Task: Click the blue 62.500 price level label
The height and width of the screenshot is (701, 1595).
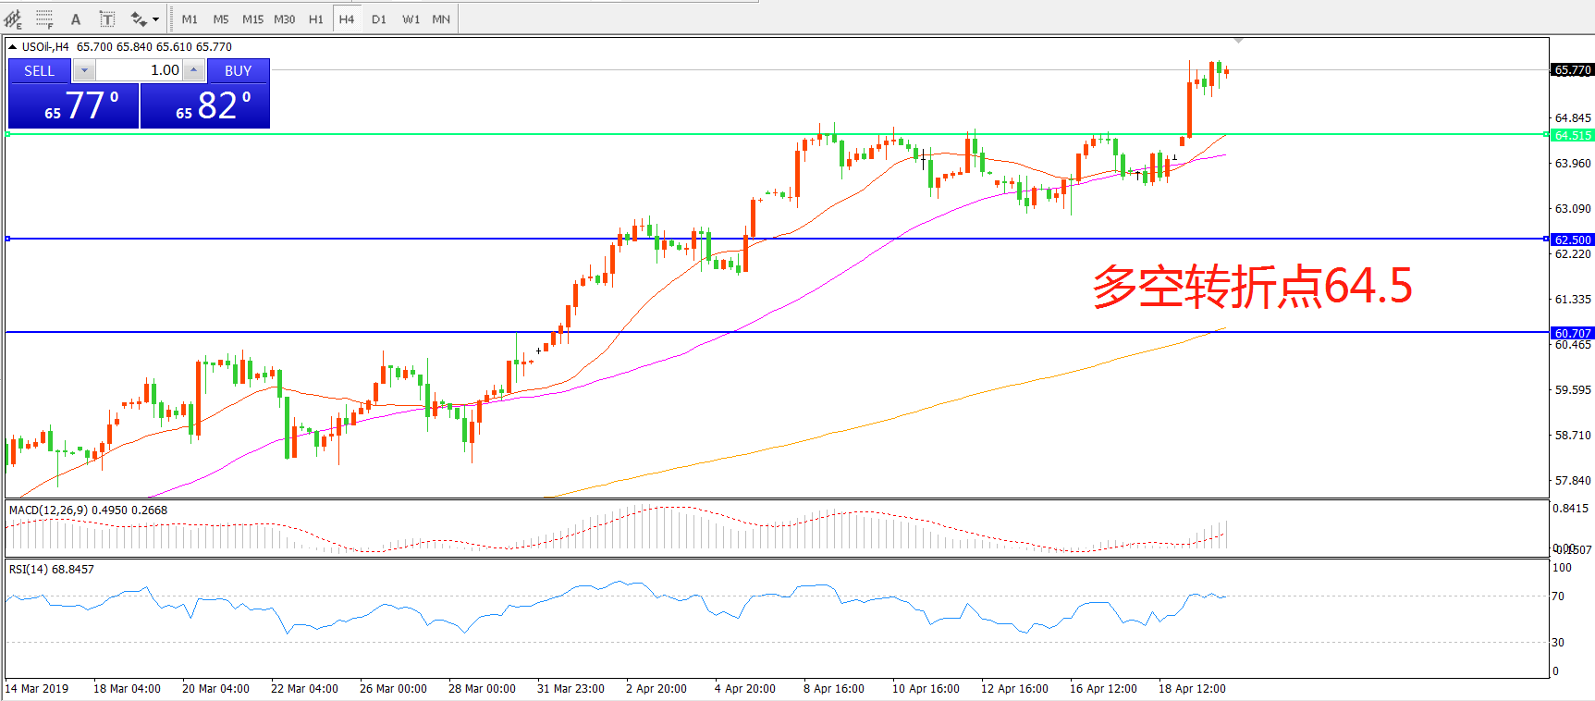Action: click(1572, 240)
